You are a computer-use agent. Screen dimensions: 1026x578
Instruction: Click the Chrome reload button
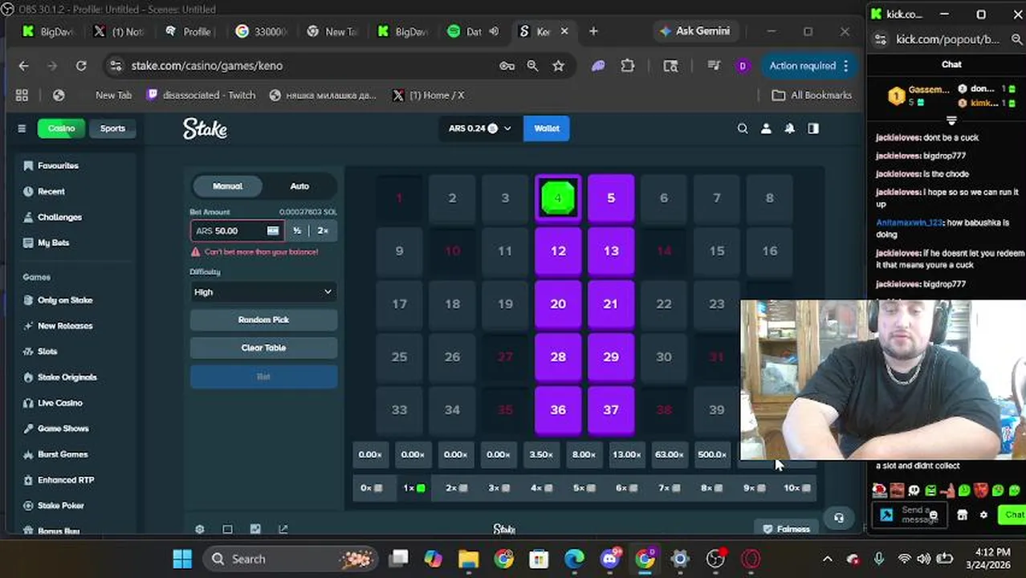coord(81,66)
